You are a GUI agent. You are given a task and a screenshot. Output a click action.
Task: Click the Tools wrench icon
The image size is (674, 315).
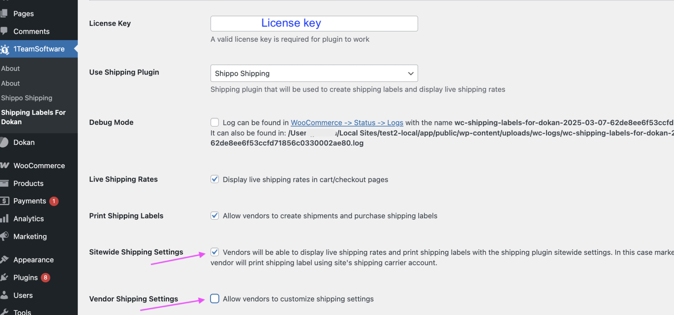(4, 312)
